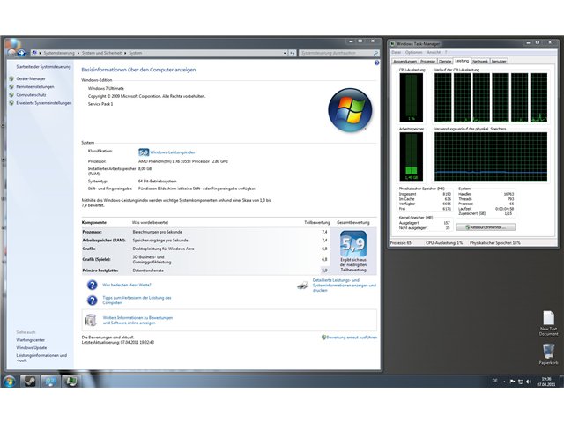
Task: Open the address bar history dropdown arrow
Action: 285,53
